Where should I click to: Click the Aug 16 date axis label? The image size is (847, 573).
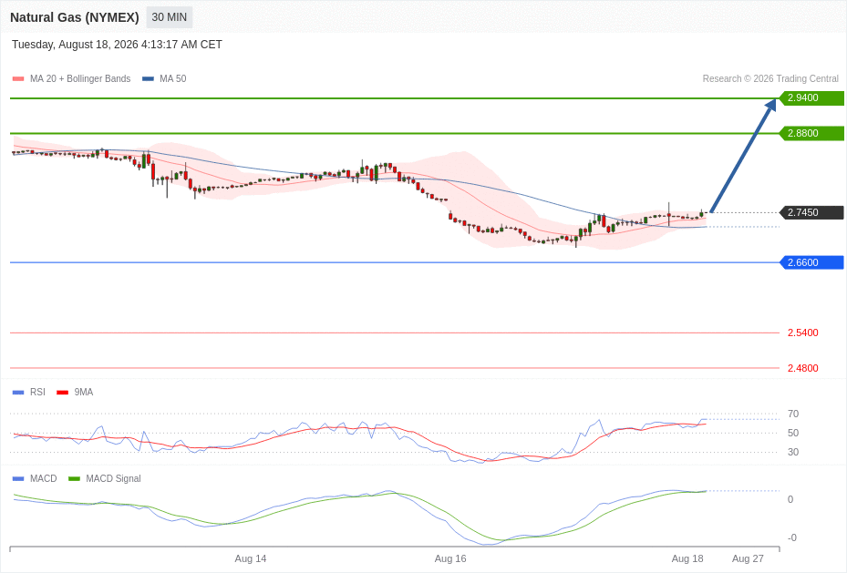click(450, 559)
